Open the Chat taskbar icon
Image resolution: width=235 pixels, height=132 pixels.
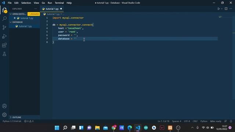[x=89, y=128]
